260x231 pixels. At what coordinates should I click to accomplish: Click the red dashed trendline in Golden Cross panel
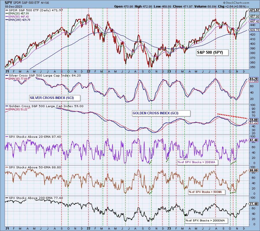pos(232,116)
